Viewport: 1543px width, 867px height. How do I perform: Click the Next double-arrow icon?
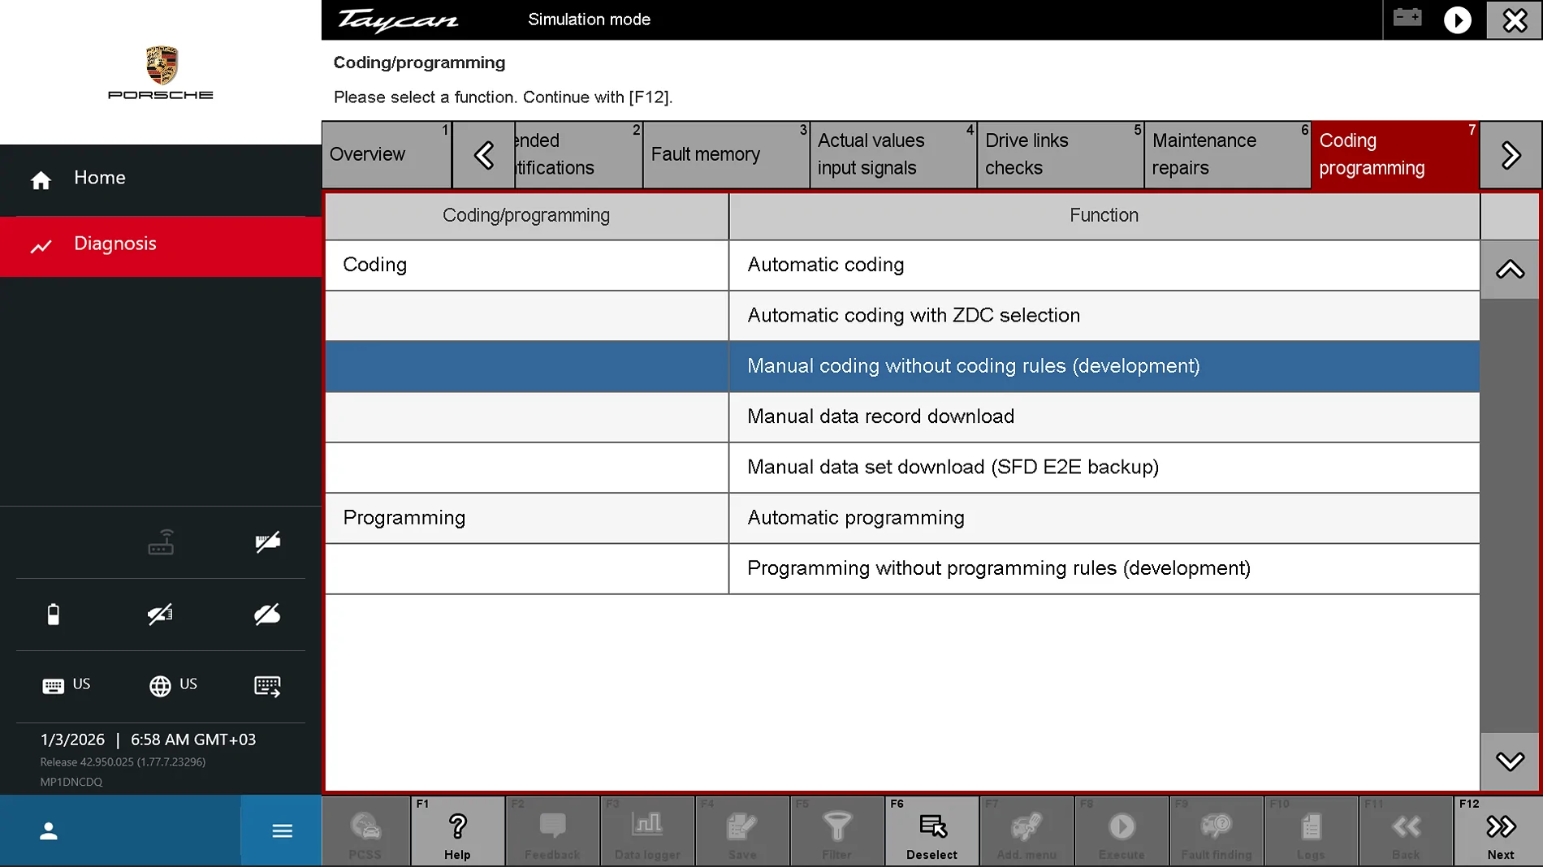pyautogui.click(x=1501, y=826)
